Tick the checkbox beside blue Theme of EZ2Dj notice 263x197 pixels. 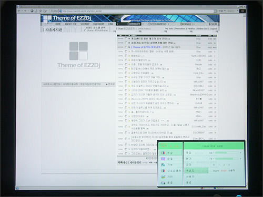[126, 47]
